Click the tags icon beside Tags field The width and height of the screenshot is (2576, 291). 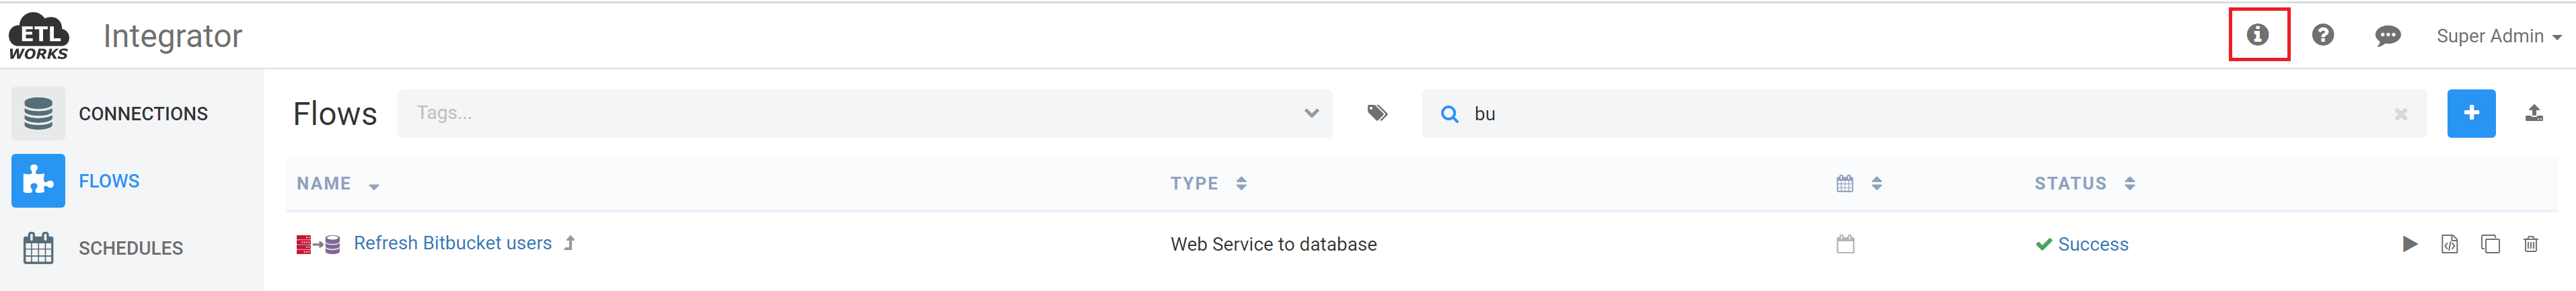1377,113
